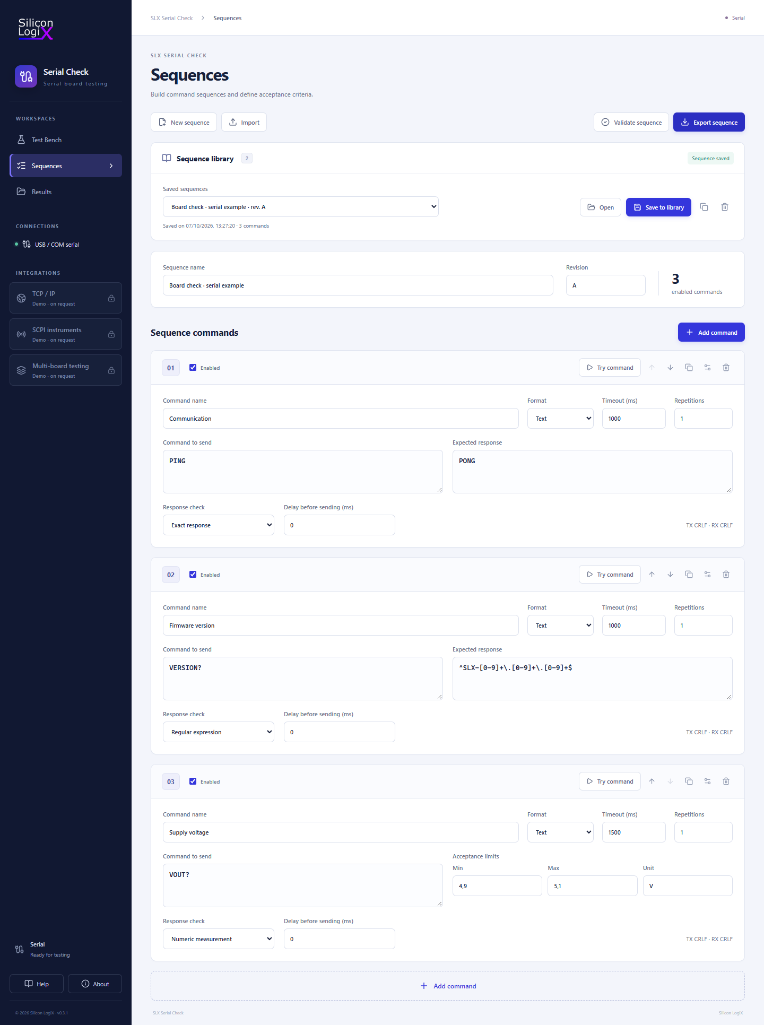Screen dimensions: 764x1025
Task: Duplicate command 01
Action: [x=689, y=368]
